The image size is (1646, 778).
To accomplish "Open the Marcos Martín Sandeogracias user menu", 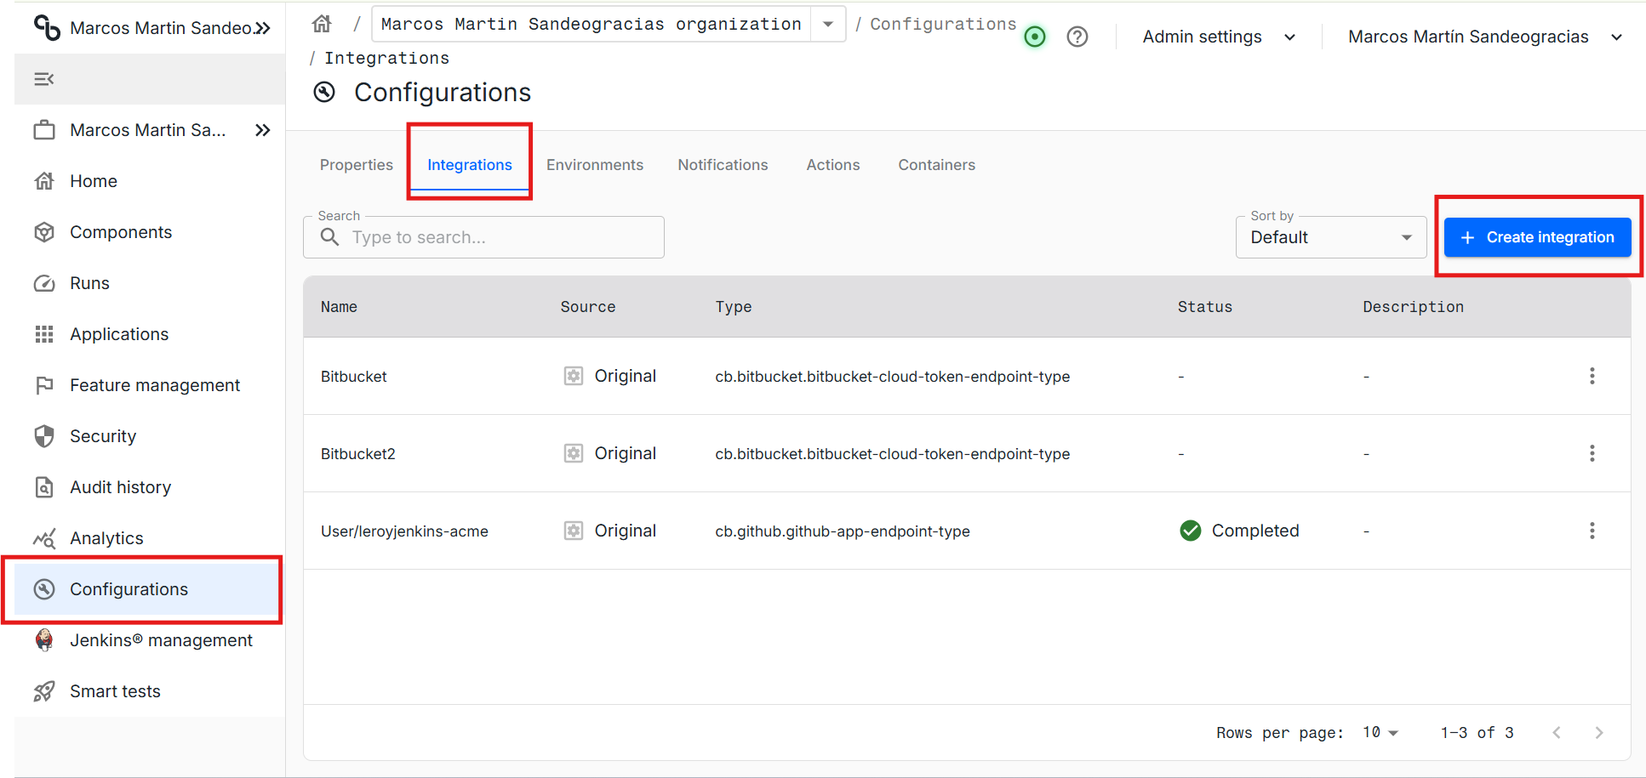I will [1484, 37].
